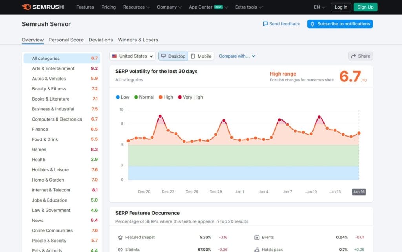Click the Sitelinks chain icon
Image resolution: width=402 pixels, height=252 pixels.
coord(120,250)
